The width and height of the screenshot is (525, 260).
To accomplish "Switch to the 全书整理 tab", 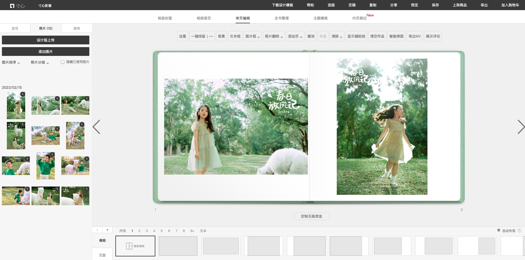I will click(282, 18).
